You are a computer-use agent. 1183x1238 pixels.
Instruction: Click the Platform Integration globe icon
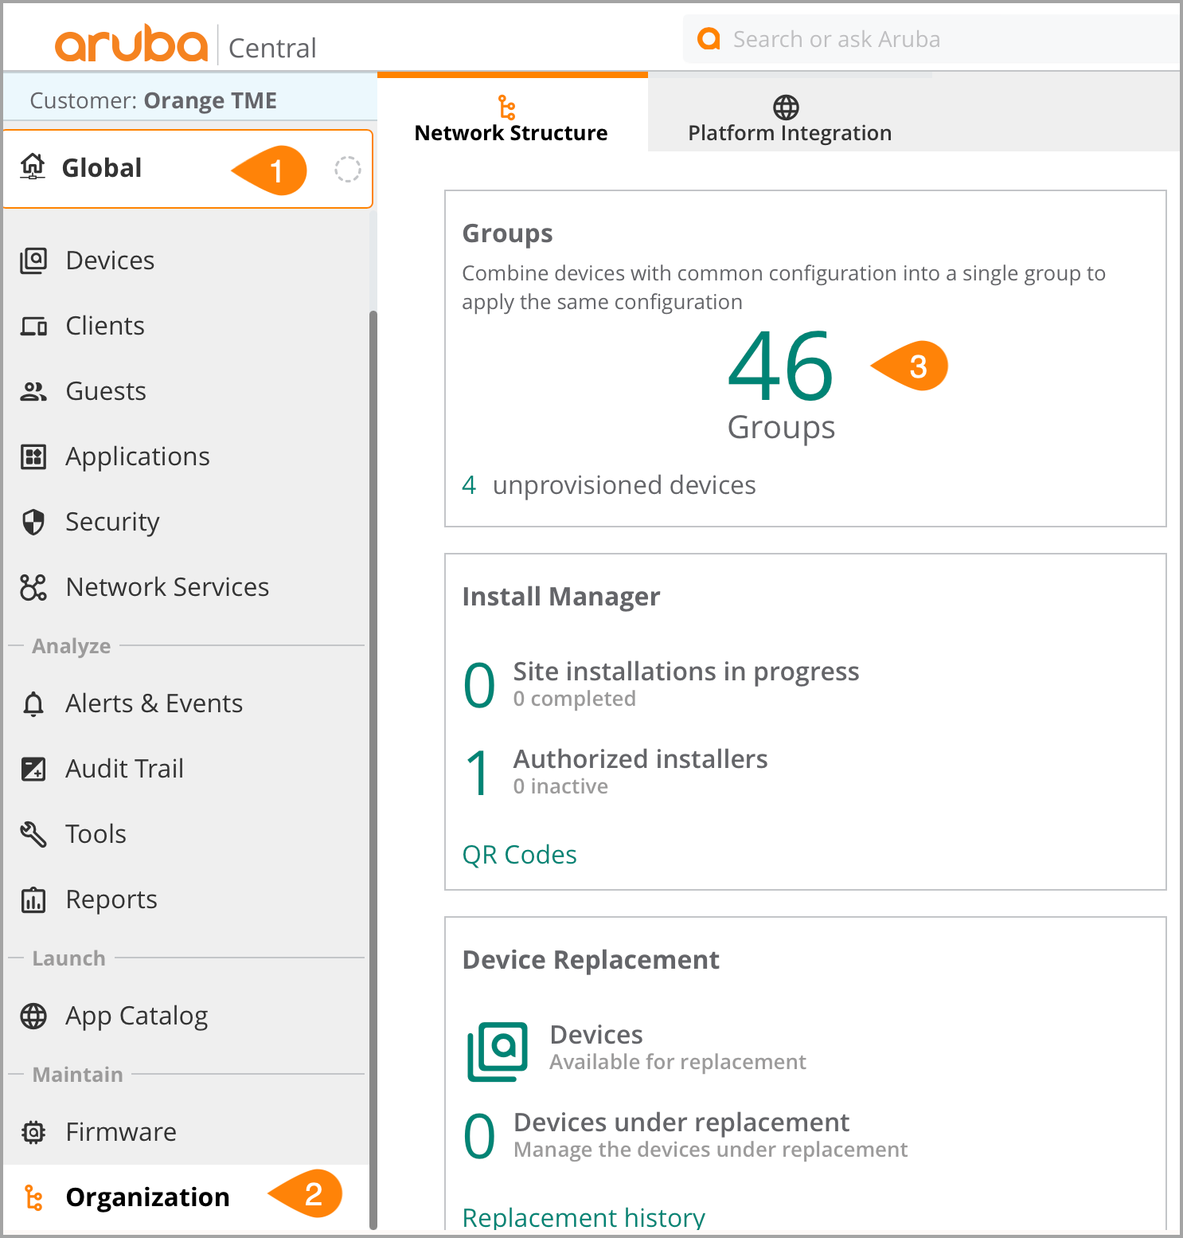(786, 107)
